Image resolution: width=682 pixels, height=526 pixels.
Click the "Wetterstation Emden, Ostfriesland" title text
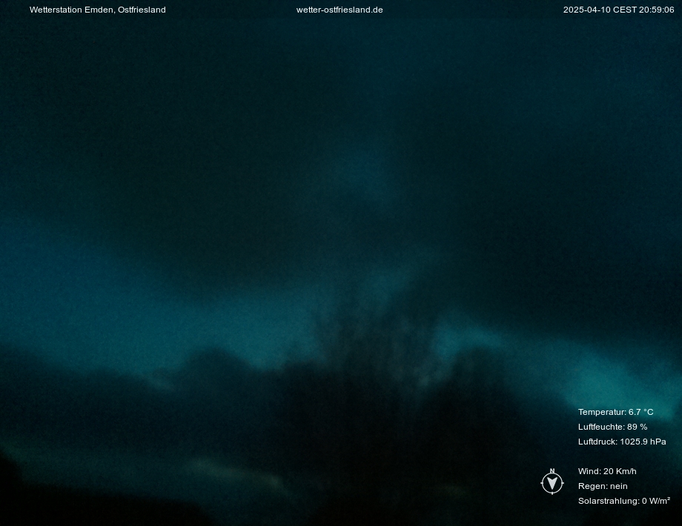point(97,10)
